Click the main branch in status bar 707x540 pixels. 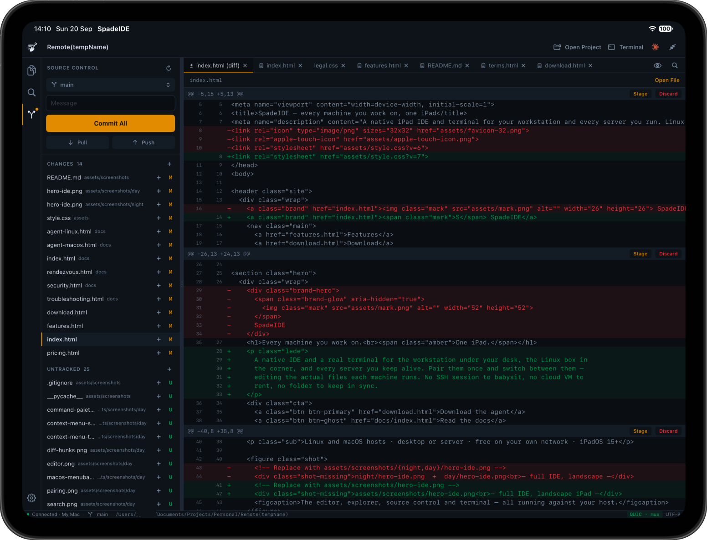point(98,515)
